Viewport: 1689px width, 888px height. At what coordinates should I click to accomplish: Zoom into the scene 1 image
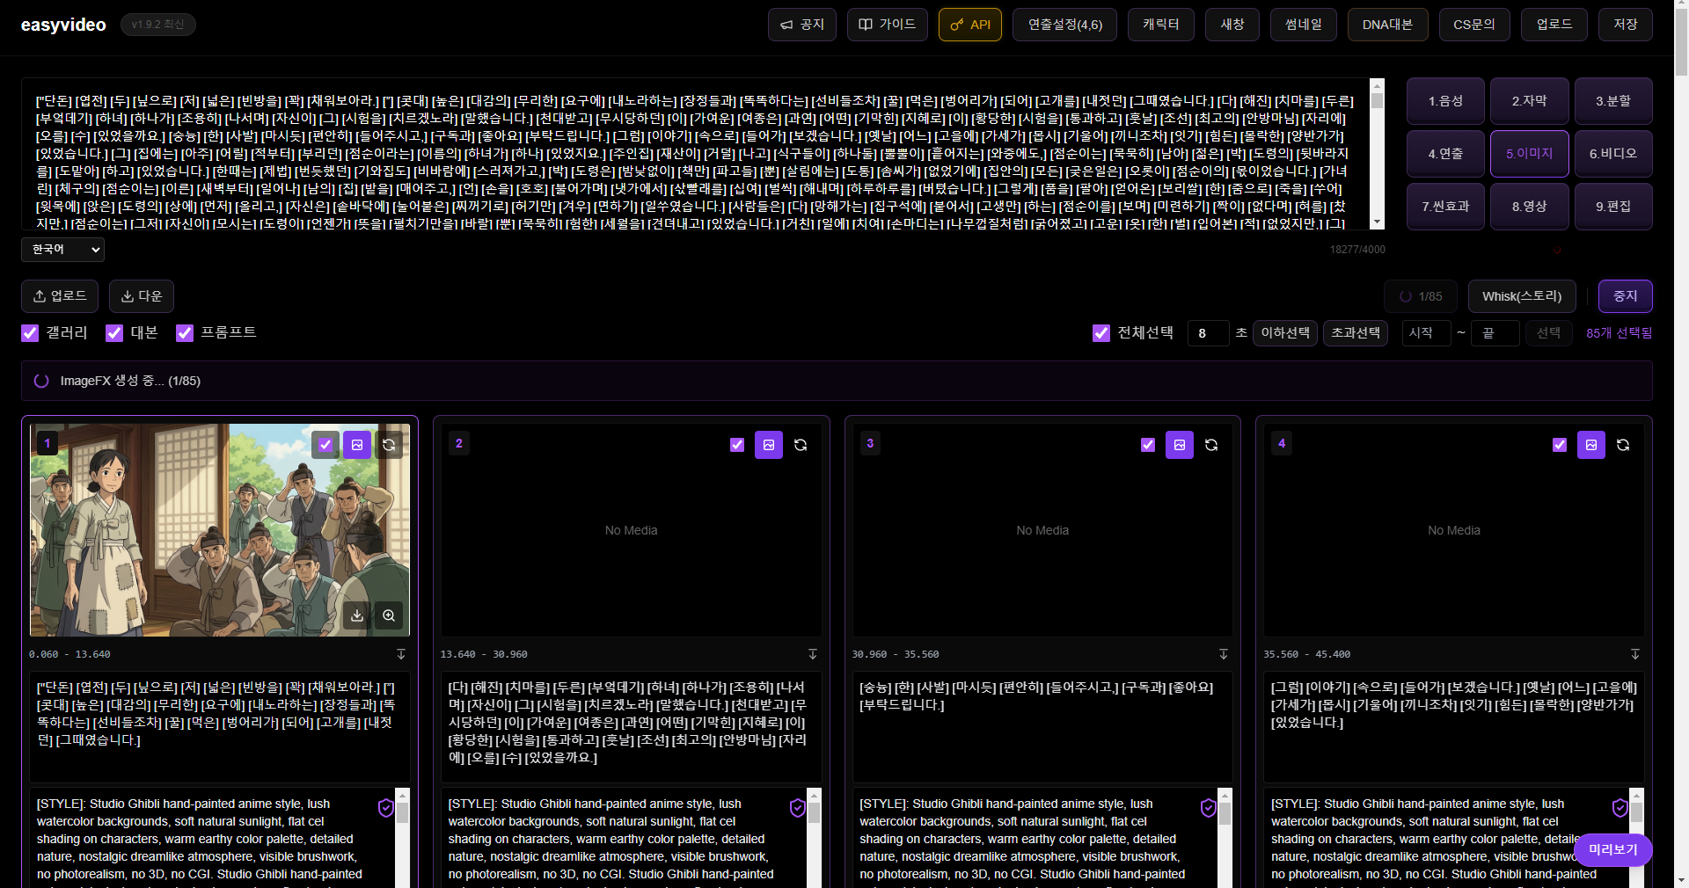[x=389, y=615]
